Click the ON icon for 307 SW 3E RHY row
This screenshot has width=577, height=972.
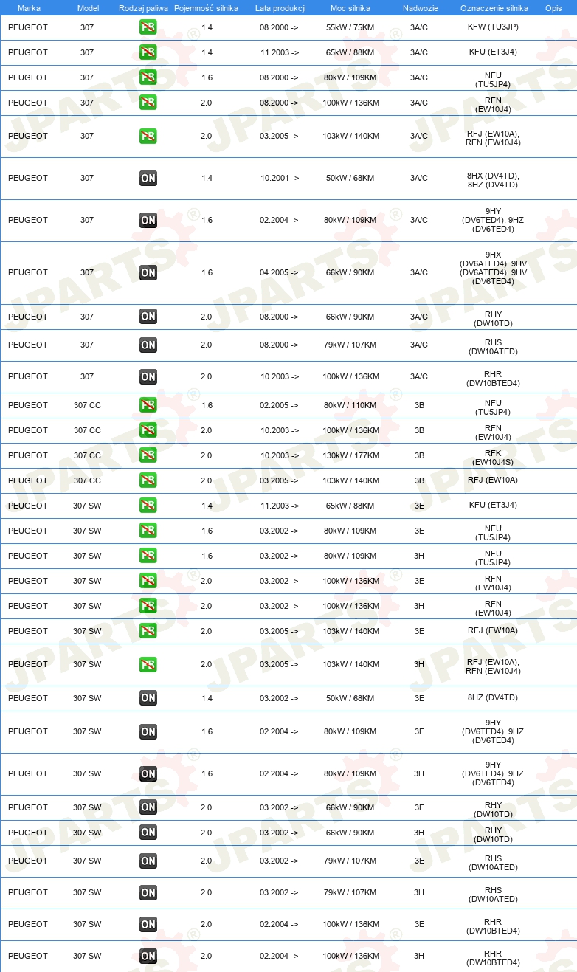point(148,807)
